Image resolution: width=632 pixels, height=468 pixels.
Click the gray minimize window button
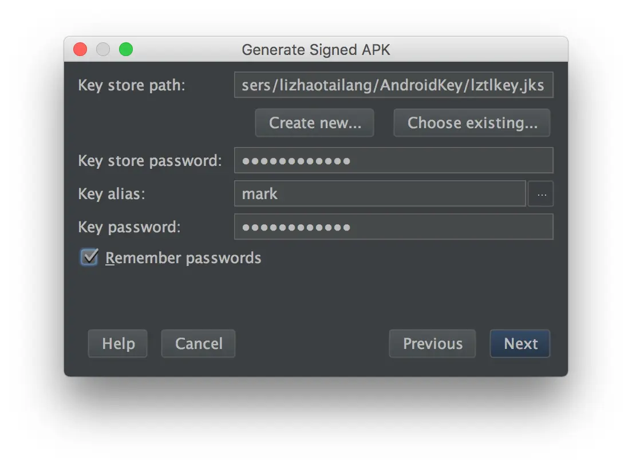(x=103, y=50)
